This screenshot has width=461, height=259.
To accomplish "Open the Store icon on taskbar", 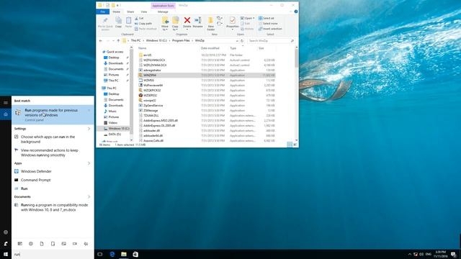I will pos(135,254).
